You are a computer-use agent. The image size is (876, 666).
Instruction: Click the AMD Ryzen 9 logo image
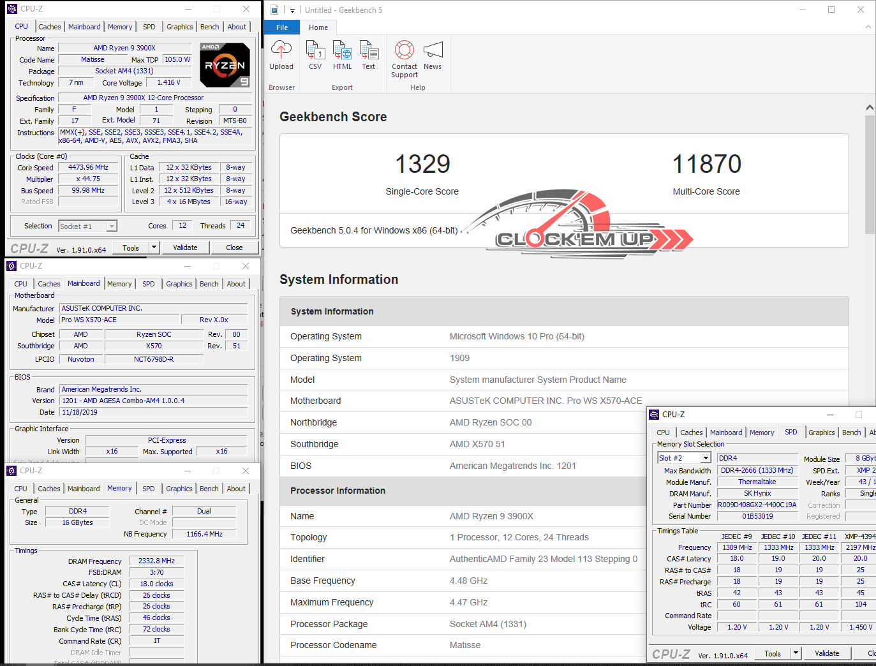click(x=225, y=65)
